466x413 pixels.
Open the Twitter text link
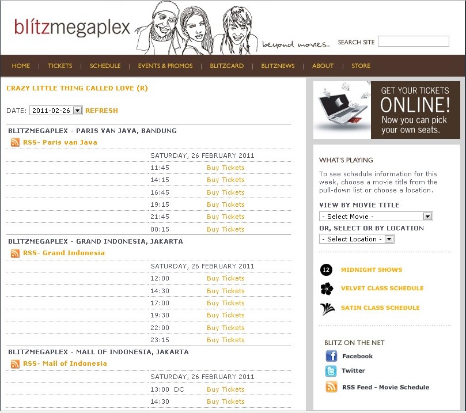[x=353, y=371]
